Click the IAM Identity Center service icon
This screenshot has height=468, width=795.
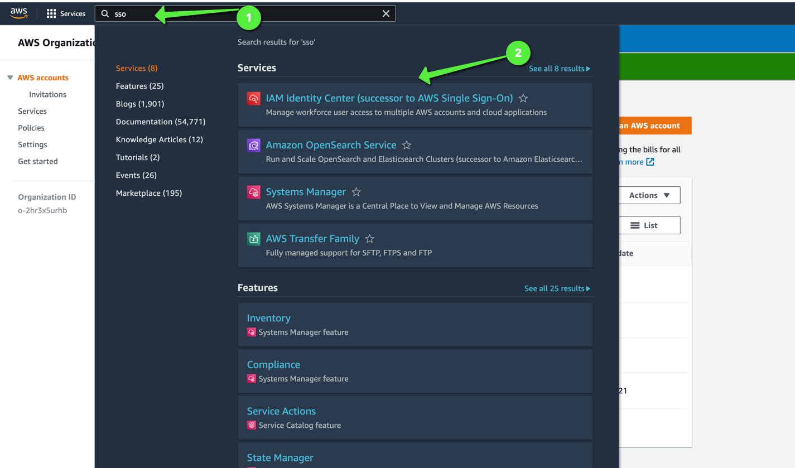[254, 99]
